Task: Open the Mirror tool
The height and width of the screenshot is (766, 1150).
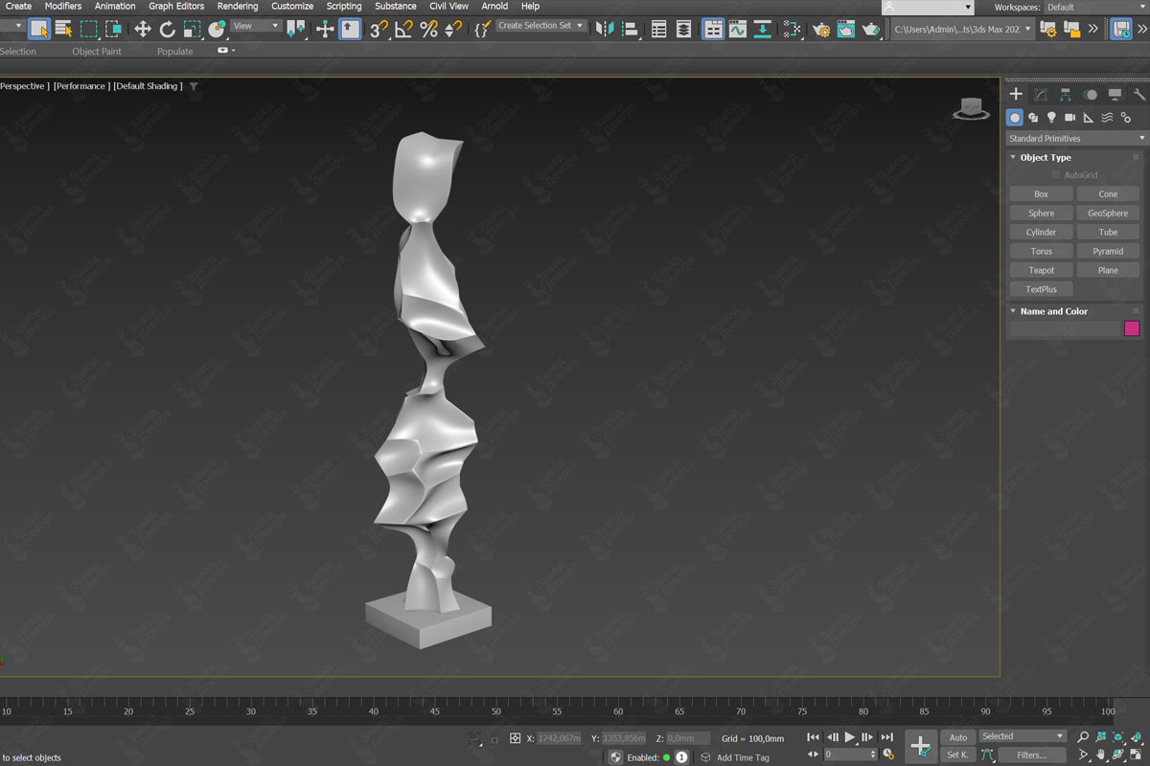Action: click(x=605, y=29)
